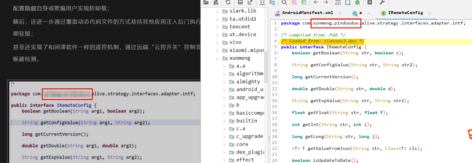Close the AndroidManifest.xml tab
The width and height of the screenshot is (472, 163).
[340, 13]
